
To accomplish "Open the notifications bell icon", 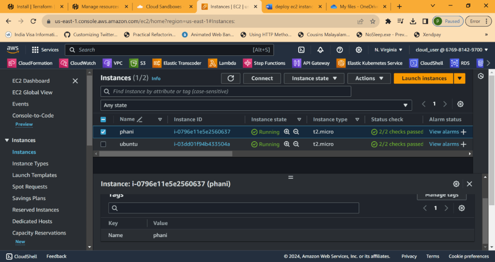I will pyautogui.click(x=320, y=50).
